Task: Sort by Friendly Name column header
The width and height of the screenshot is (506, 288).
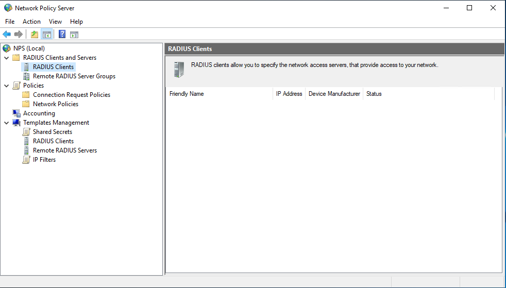Action: pos(220,94)
